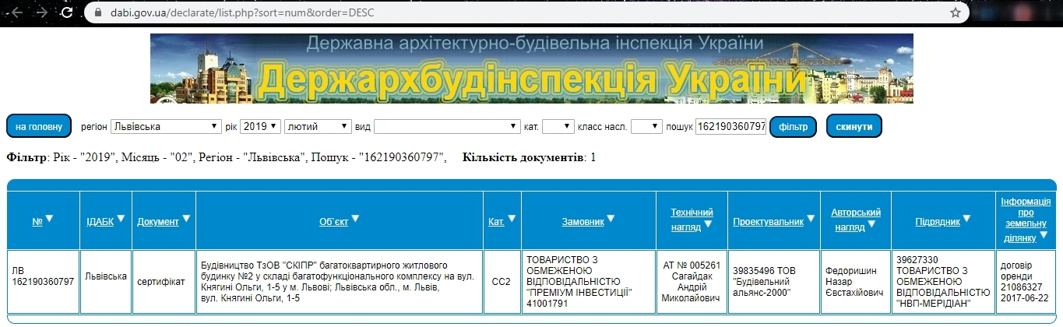Open the рік dropdown showing 2019

260,126
